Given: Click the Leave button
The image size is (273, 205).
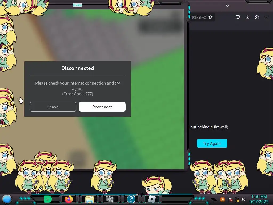Looking at the screenshot, I should [x=53, y=107].
